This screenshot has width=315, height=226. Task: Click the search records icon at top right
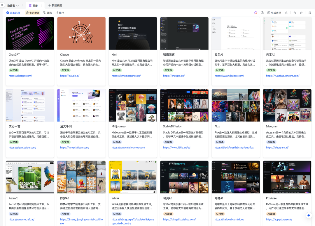(x=310, y=13)
